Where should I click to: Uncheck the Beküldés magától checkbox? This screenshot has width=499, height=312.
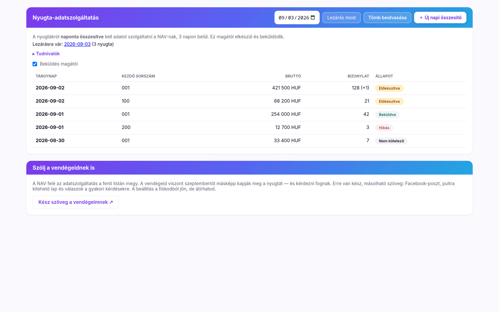(35, 64)
